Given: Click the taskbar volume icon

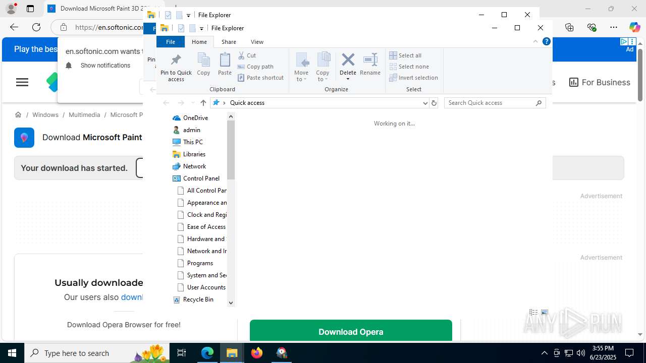Looking at the screenshot, I should pyautogui.click(x=581, y=353).
